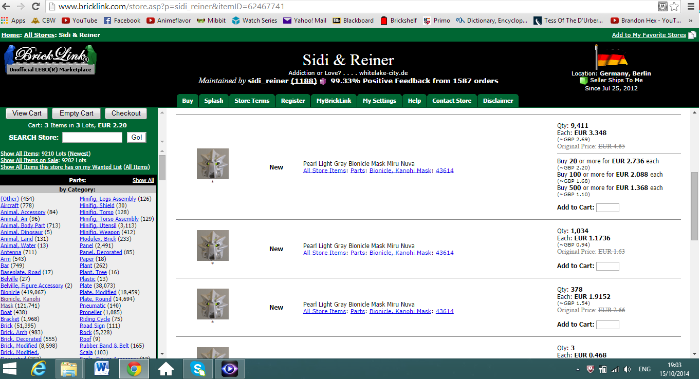Open the Brandon Hex YouTube bookmark
The height and width of the screenshot is (379, 700).
click(x=646, y=21)
